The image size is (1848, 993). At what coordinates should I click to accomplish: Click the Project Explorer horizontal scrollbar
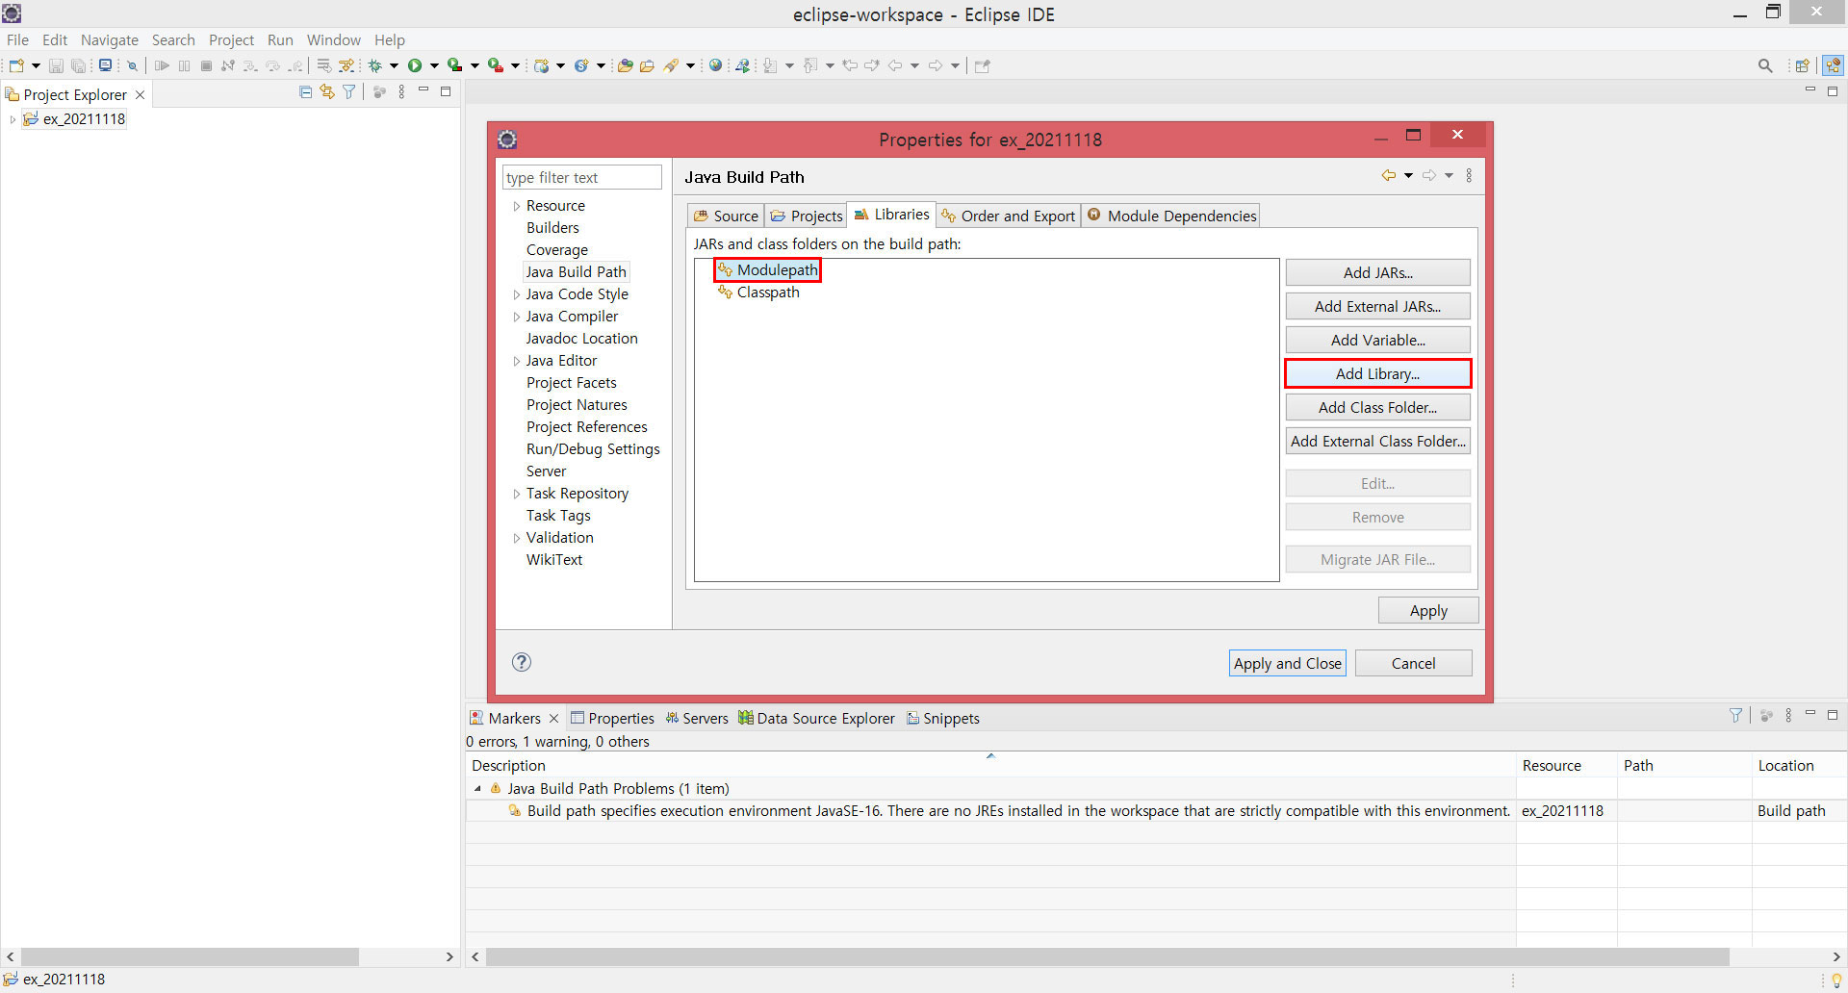click(x=190, y=956)
